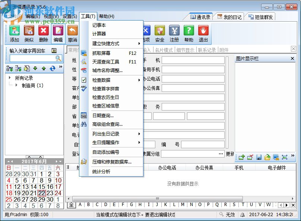The width and height of the screenshot is (301, 221).
Task: Click the 撤消 (Undo) toolbar icon
Action: (x=72, y=34)
